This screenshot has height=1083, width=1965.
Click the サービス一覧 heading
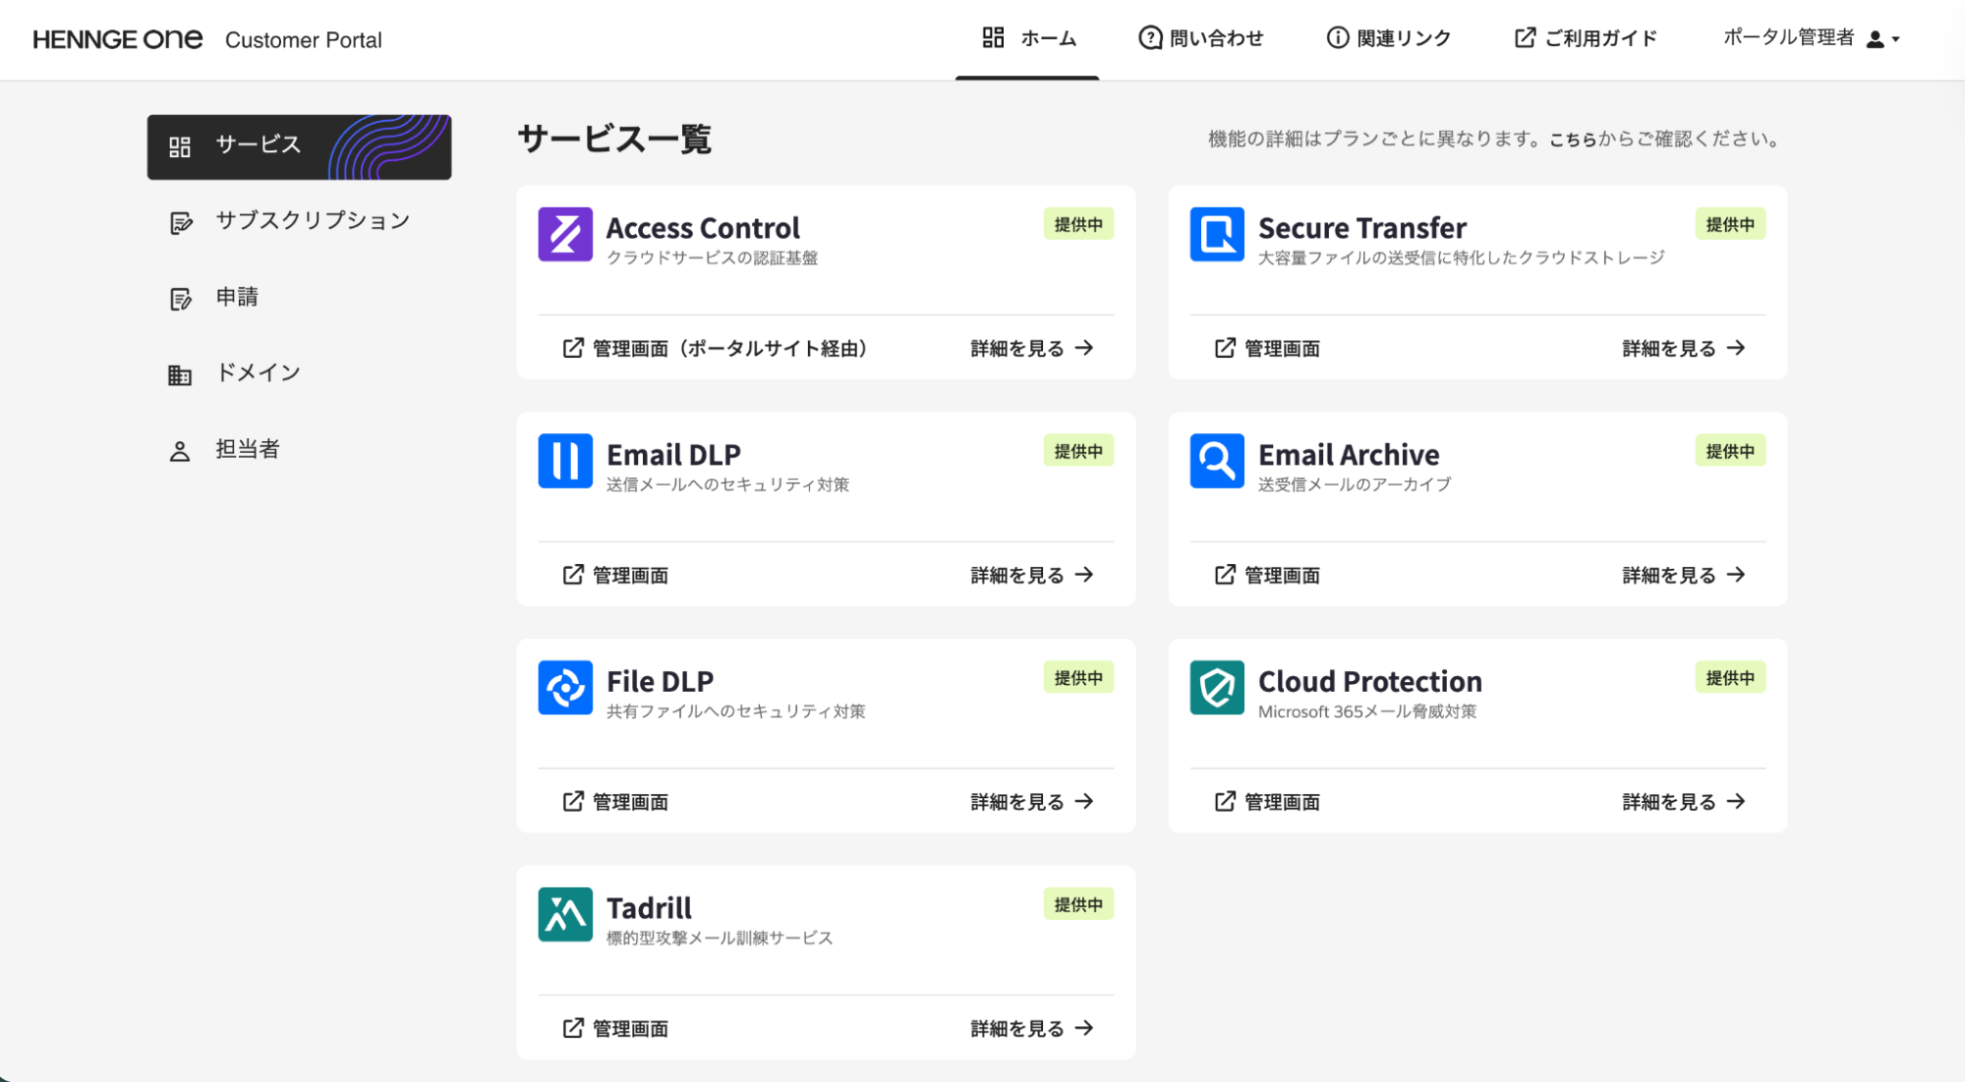(614, 139)
